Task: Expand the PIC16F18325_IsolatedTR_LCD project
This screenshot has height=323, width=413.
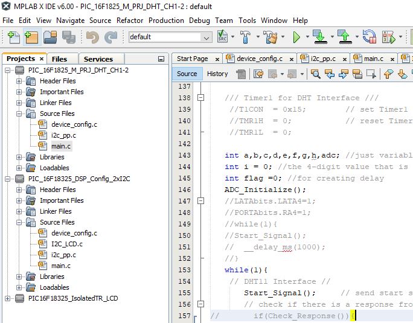Action: click(x=7, y=298)
